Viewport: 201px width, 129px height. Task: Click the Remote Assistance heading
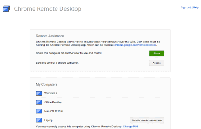coord(50,36)
